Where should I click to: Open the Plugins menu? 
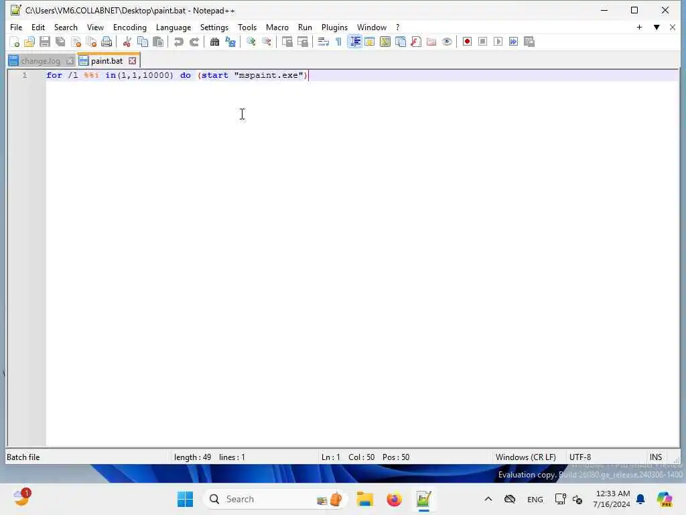click(x=334, y=27)
